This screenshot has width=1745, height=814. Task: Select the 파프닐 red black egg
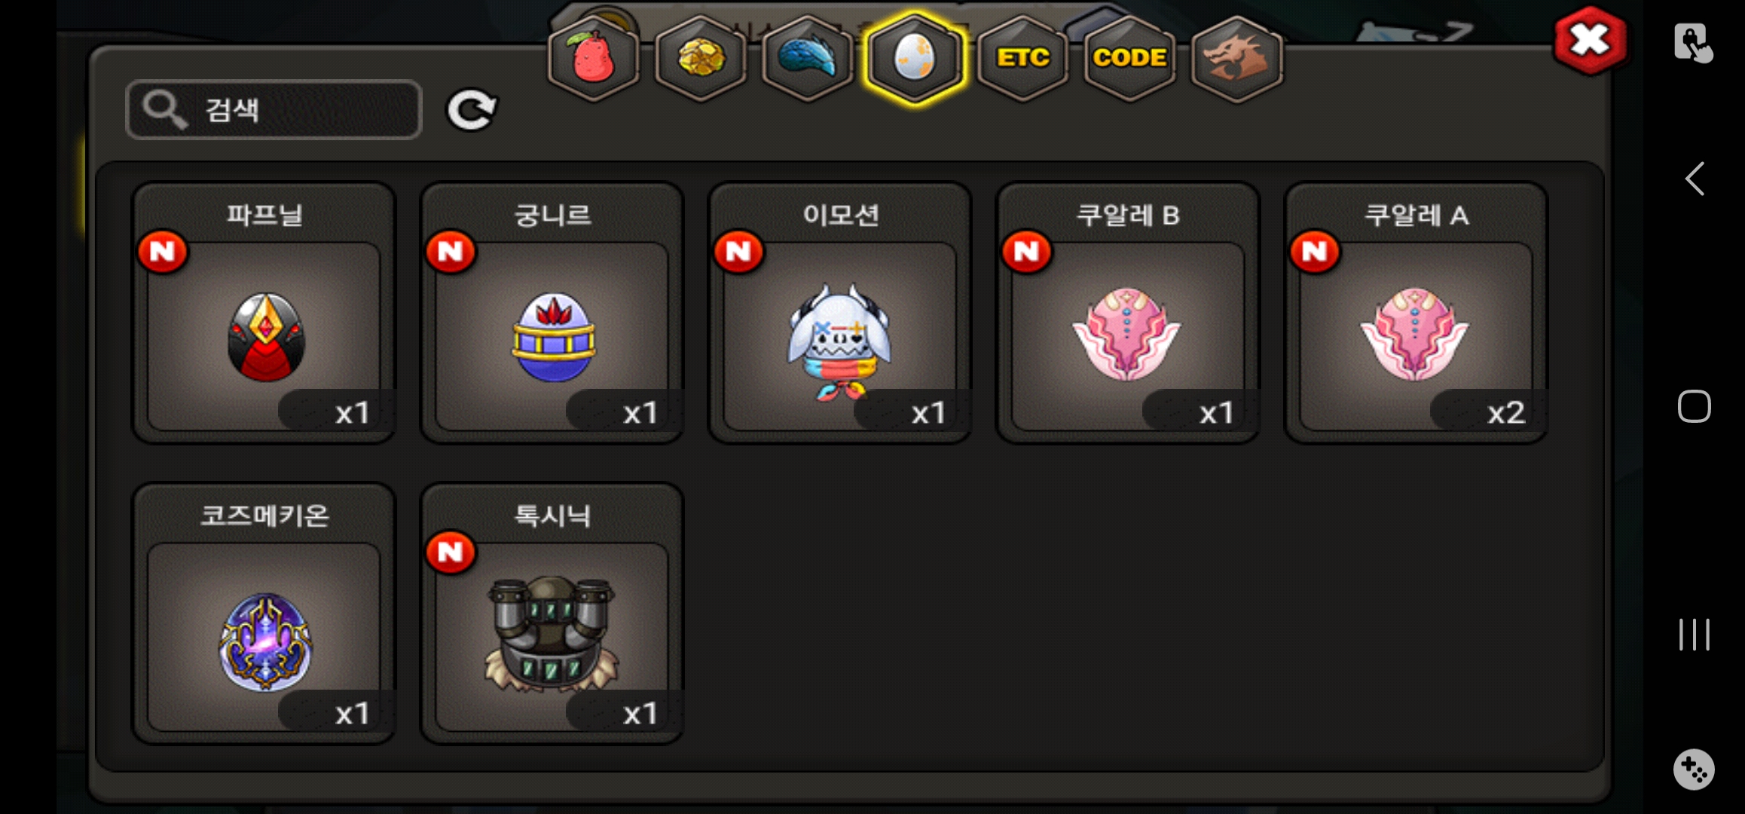(264, 313)
